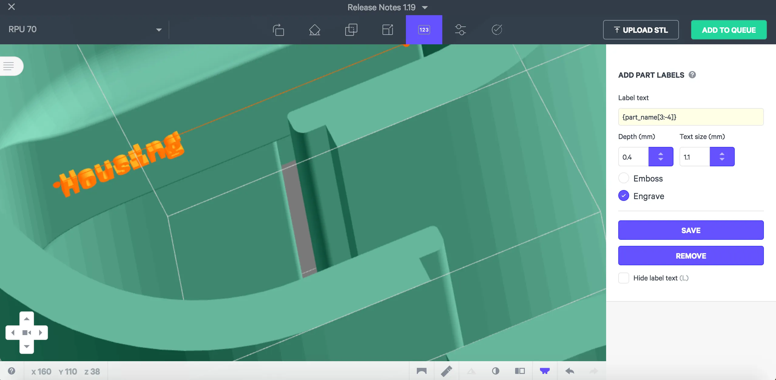This screenshot has width=776, height=380.
Task: Pan the camera view down
Action: click(x=27, y=347)
